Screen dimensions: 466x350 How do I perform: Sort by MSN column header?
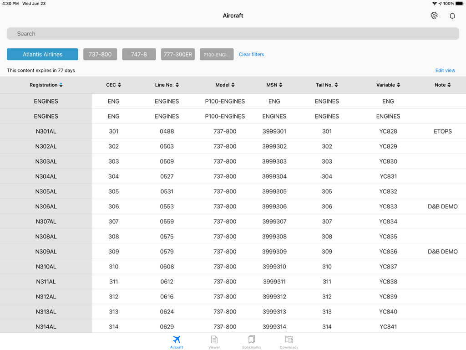tap(274, 85)
